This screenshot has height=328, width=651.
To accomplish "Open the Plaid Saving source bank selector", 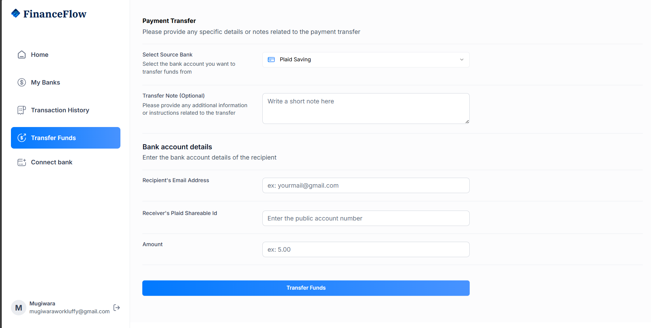I will [366, 60].
